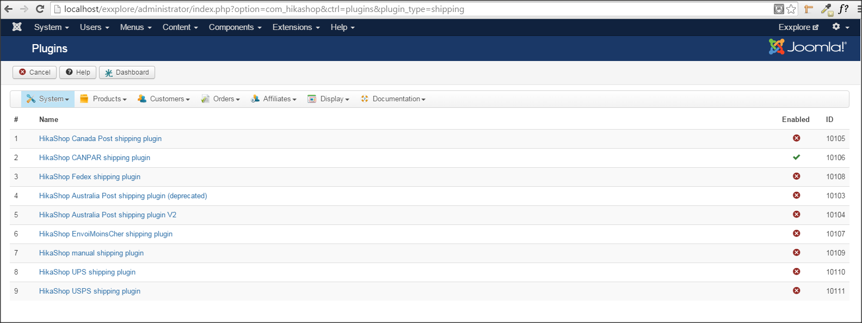Open the settings gear menu
This screenshot has width=862, height=323.
(840, 27)
